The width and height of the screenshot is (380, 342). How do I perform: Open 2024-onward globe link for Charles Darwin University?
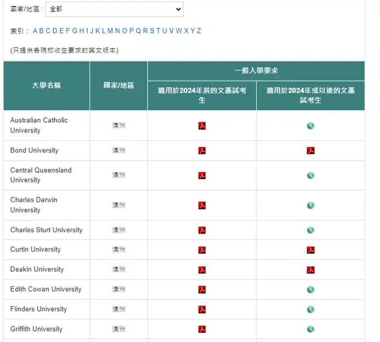click(x=310, y=206)
